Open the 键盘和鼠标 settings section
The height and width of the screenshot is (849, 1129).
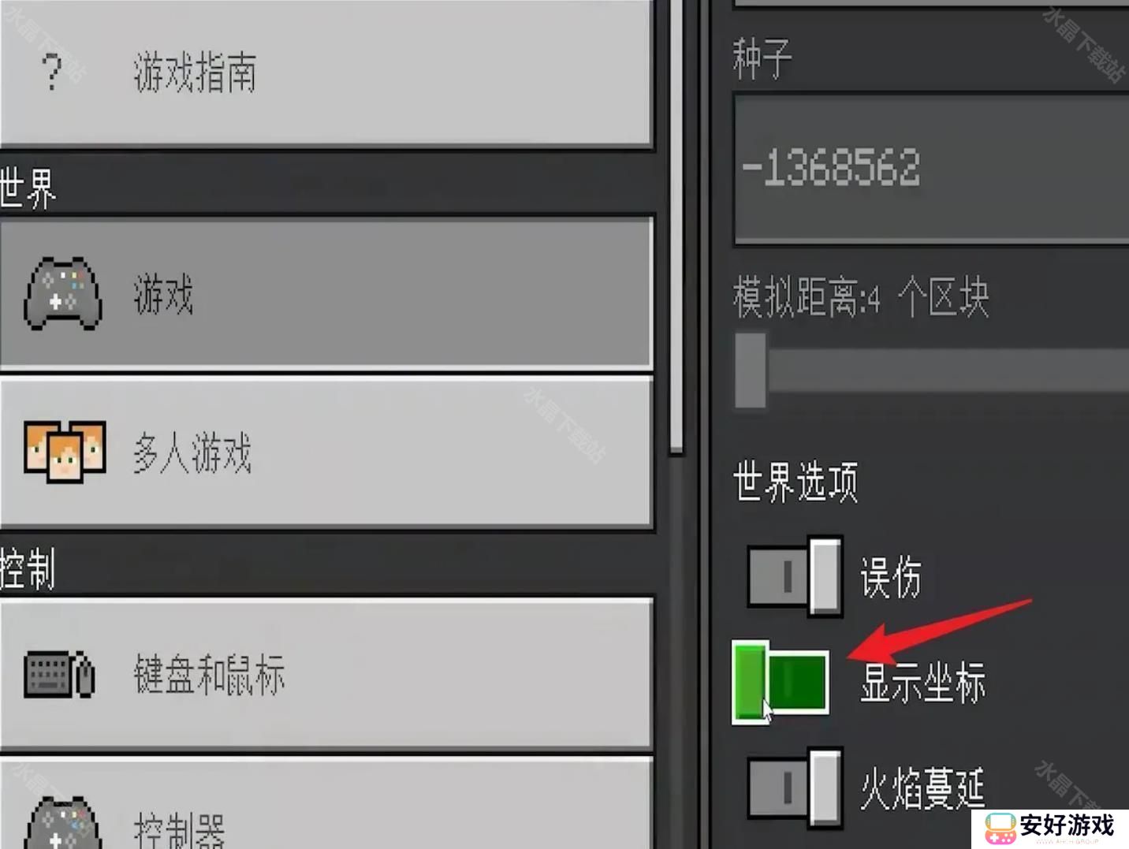point(326,674)
